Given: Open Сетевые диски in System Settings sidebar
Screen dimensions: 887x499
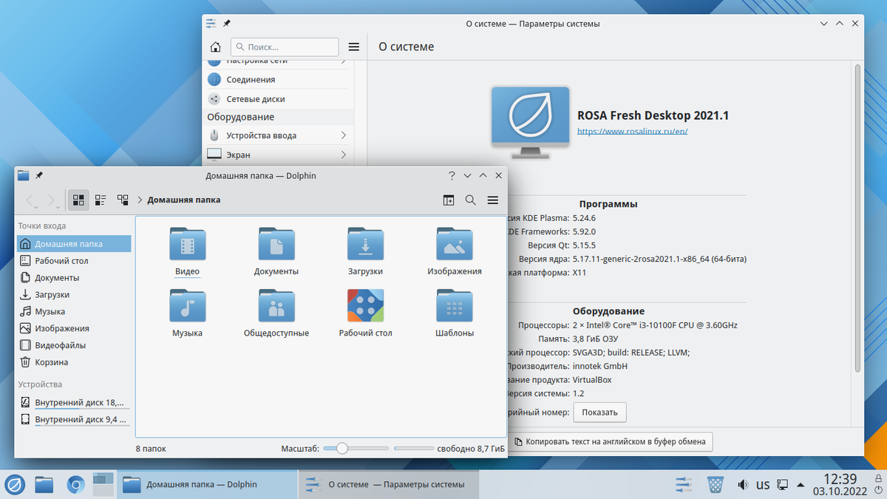Looking at the screenshot, I should coord(278,98).
